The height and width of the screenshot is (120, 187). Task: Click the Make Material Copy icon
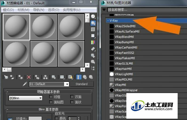click(37, 77)
